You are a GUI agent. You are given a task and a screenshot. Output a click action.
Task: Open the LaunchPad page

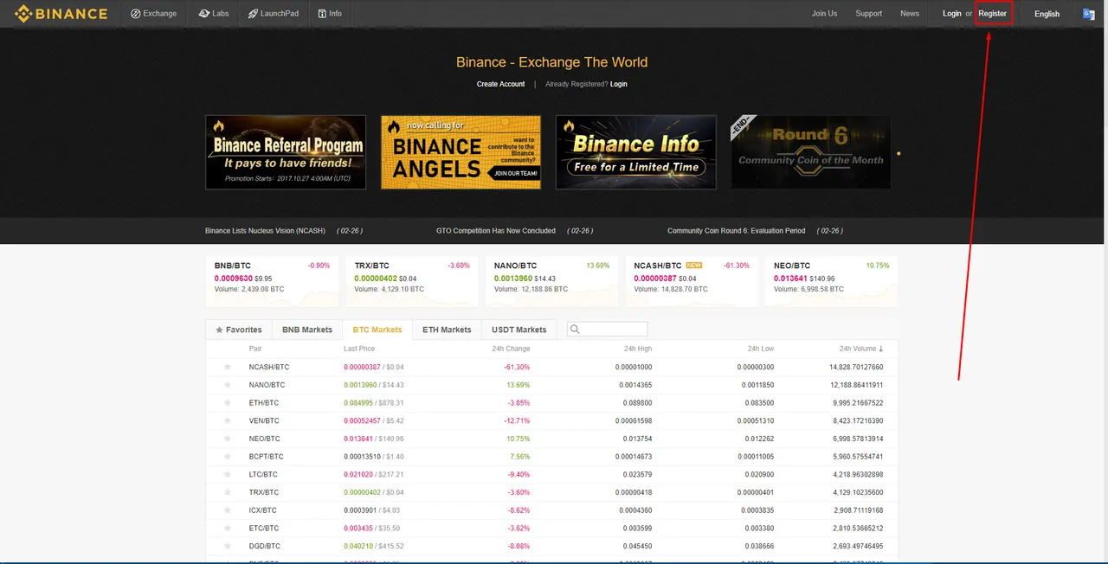pyautogui.click(x=273, y=14)
